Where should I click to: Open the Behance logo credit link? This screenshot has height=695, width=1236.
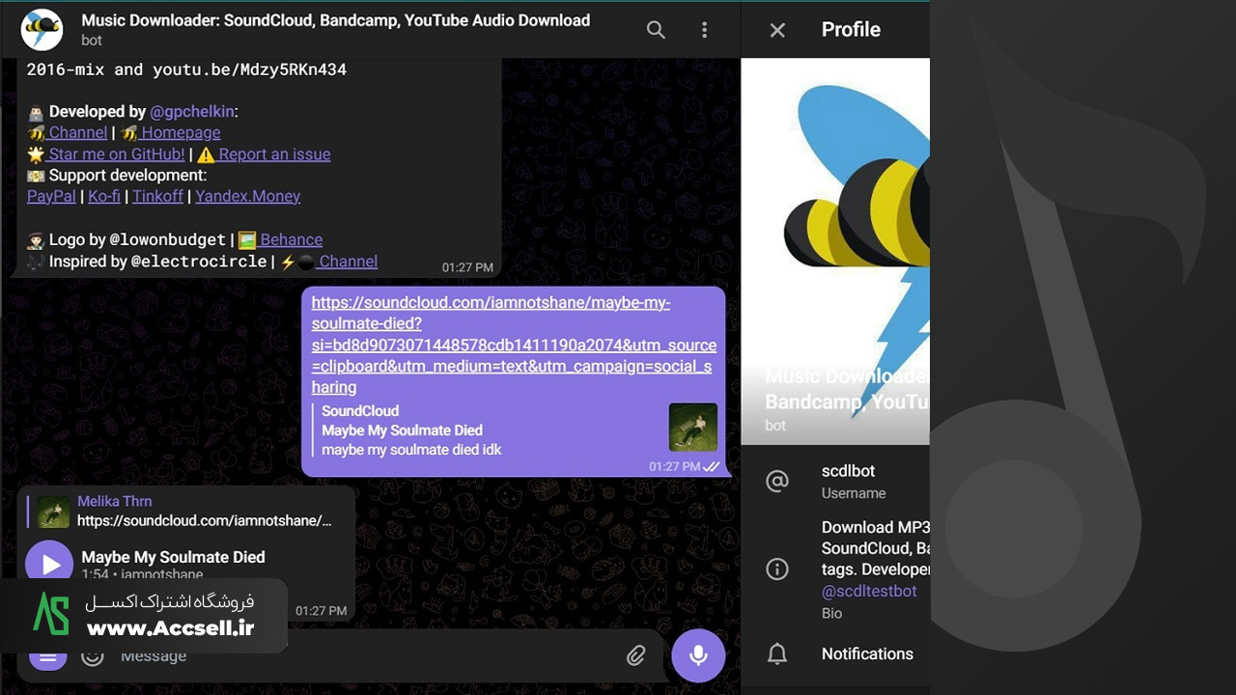(291, 239)
